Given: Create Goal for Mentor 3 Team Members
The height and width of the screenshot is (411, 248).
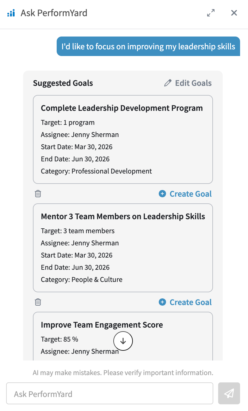Looking at the screenshot, I should 185,302.
